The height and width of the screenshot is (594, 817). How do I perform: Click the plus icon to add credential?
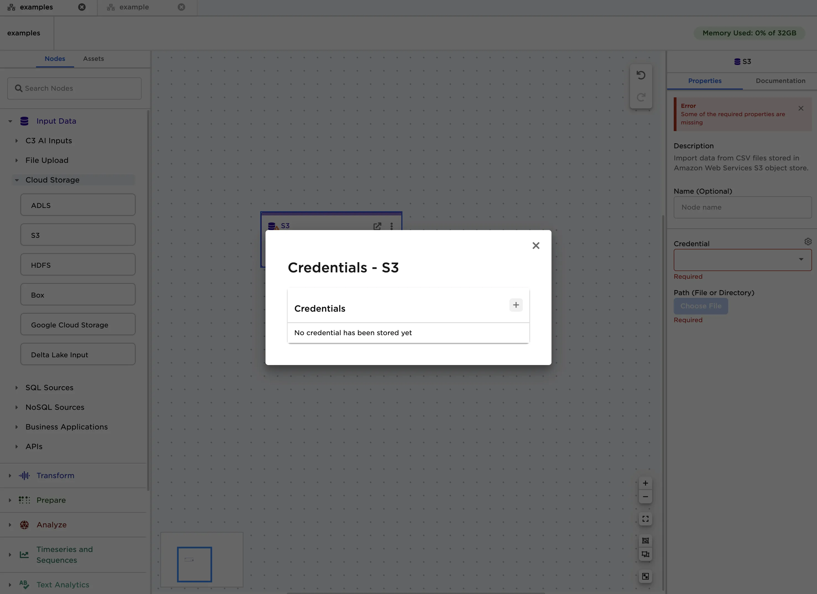point(516,305)
